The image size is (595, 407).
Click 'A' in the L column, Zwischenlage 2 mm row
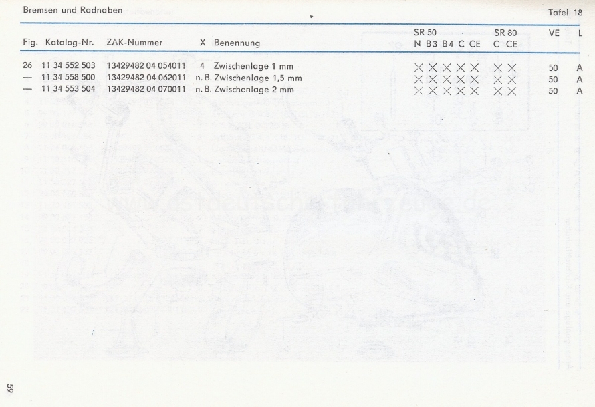point(580,91)
